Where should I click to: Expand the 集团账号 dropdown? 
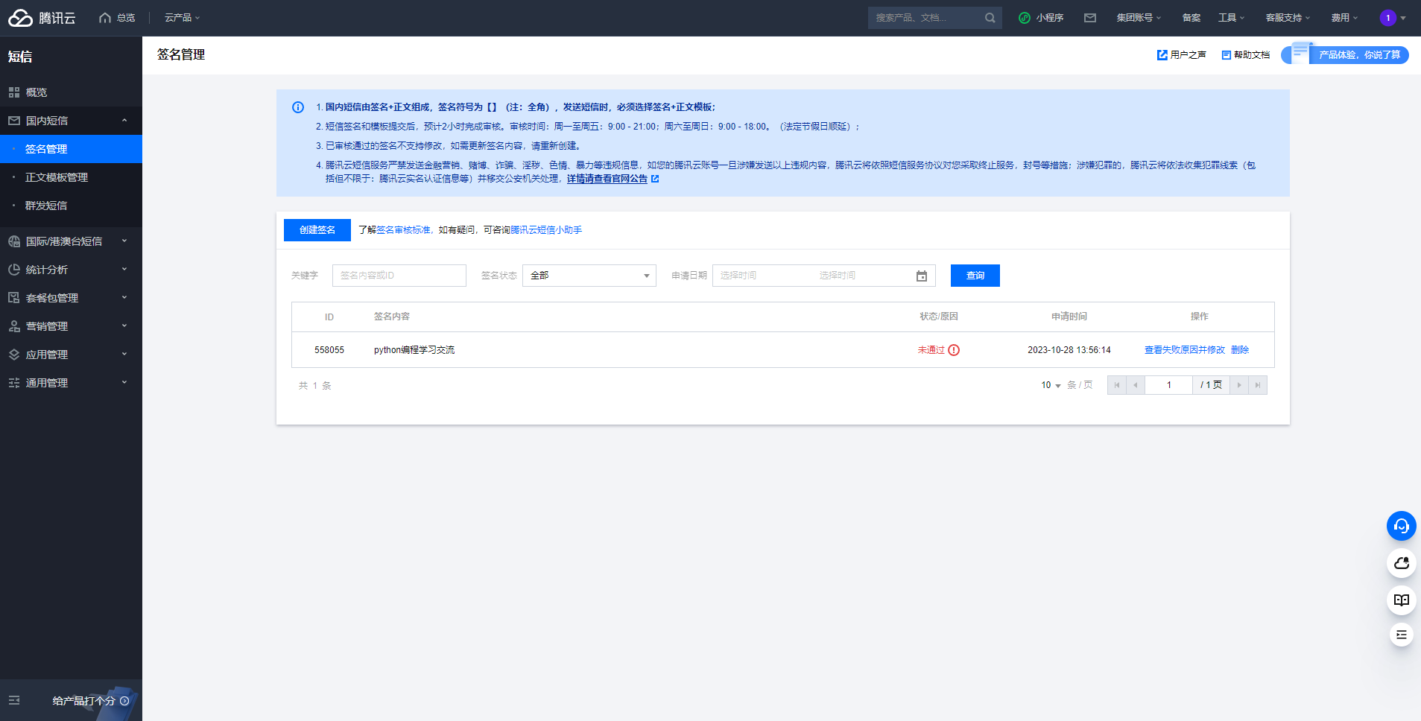1139,18
